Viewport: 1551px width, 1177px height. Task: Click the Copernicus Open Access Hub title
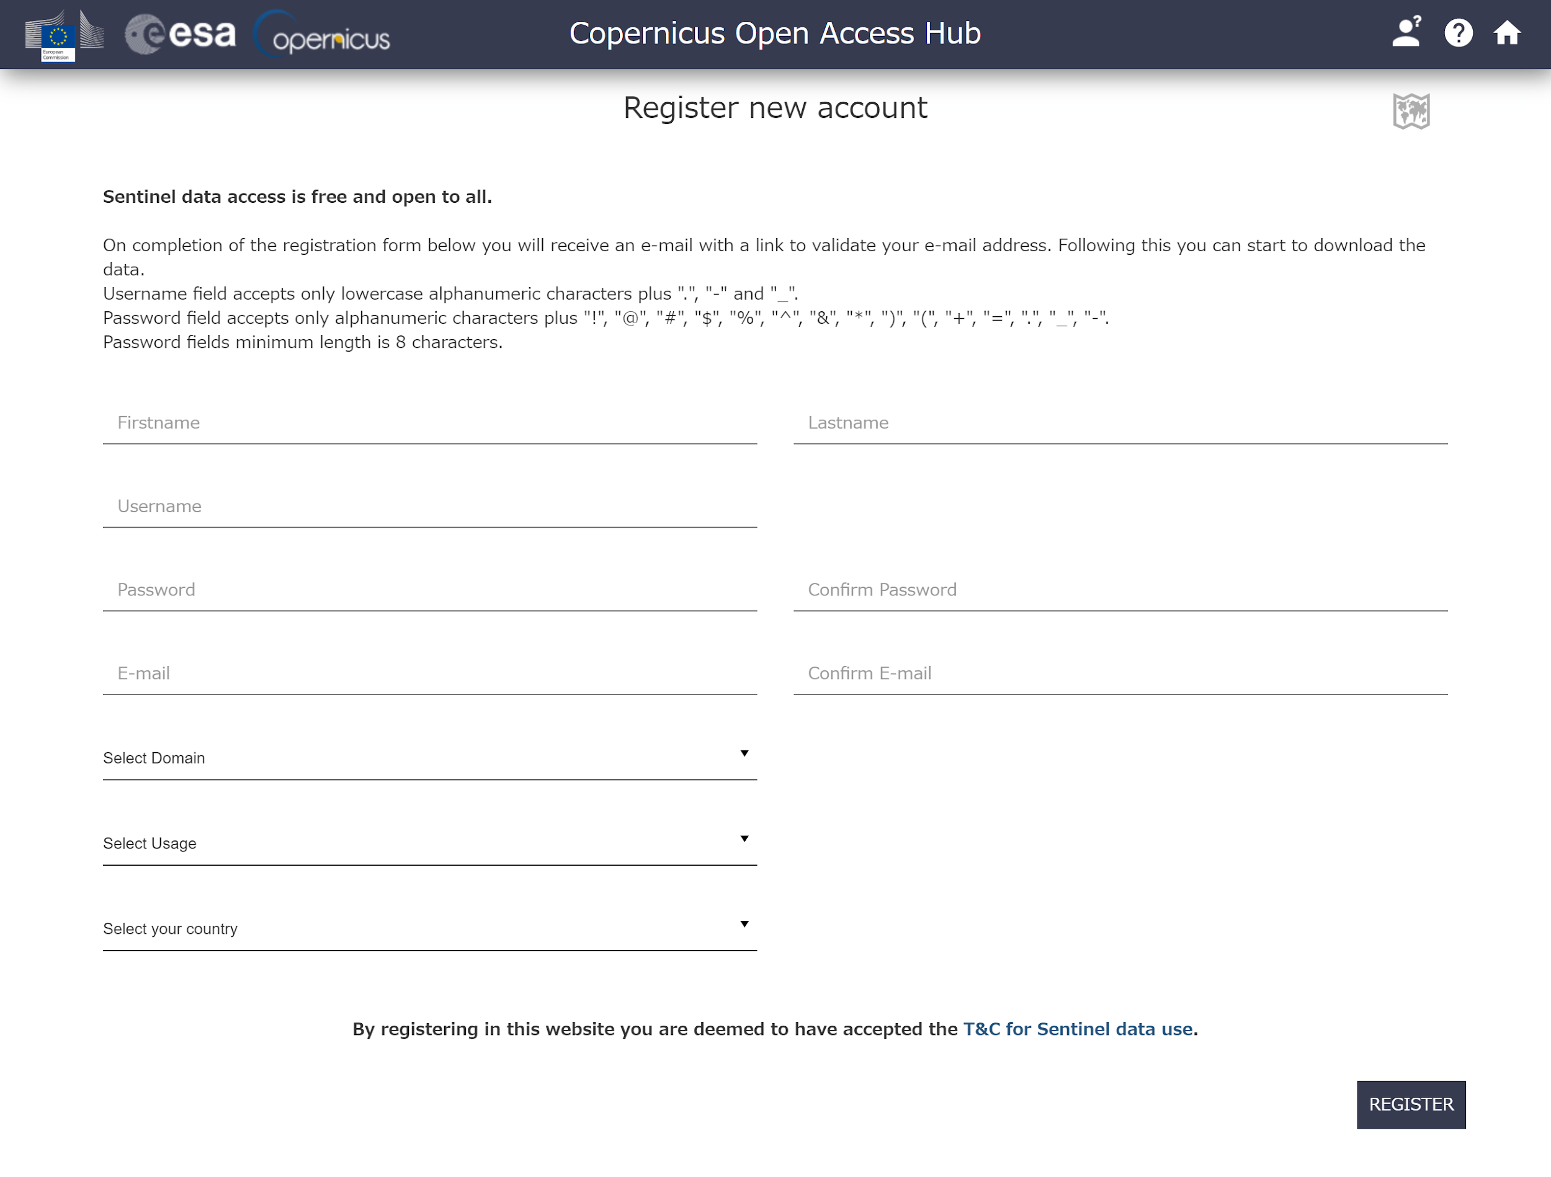point(775,33)
